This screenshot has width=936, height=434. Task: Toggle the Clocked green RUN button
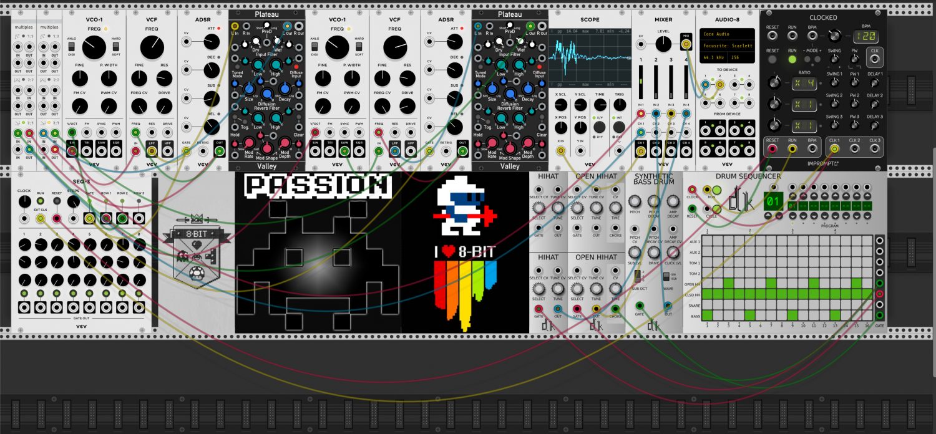pos(792,60)
